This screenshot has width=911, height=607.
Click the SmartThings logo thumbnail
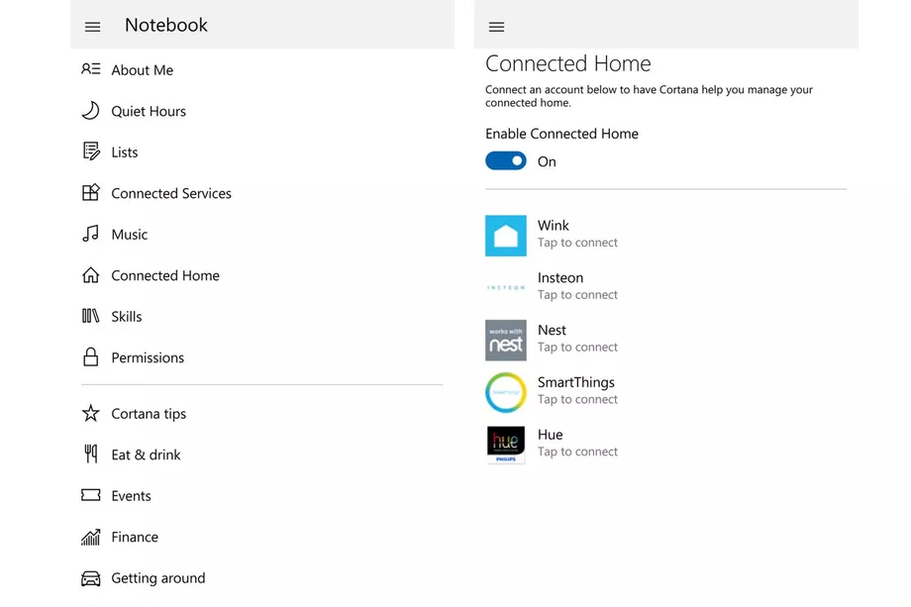pos(506,393)
